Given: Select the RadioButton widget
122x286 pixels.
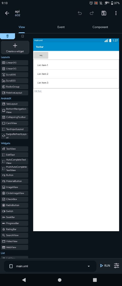Looking at the screenshot, I should point(14,205).
